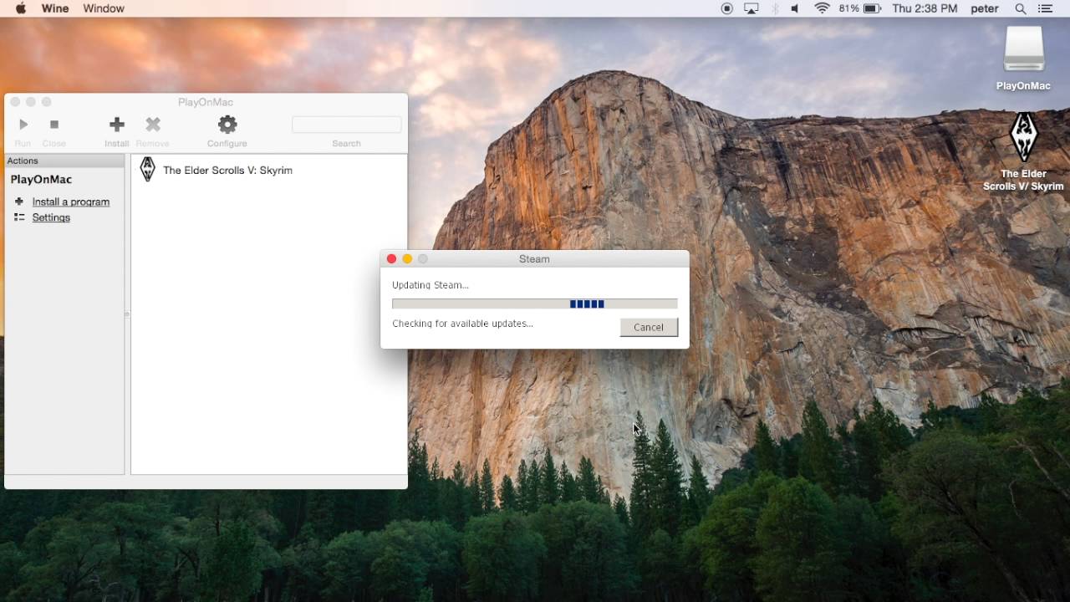Screen dimensions: 1070x602
Task: Open Notification Center list icon
Action: pyautogui.click(x=1046, y=8)
